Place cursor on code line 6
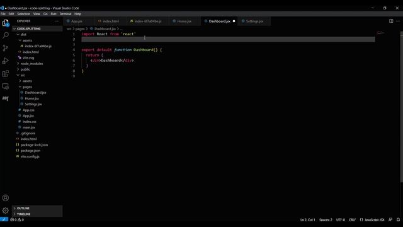This screenshot has width=403, height=227. pyautogui.click(x=112, y=61)
